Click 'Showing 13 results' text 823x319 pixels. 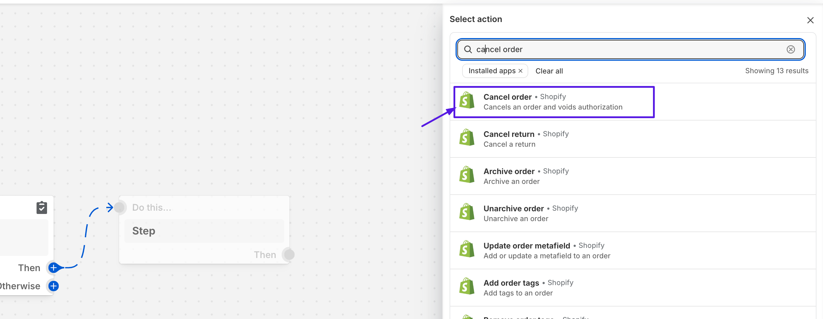(777, 71)
